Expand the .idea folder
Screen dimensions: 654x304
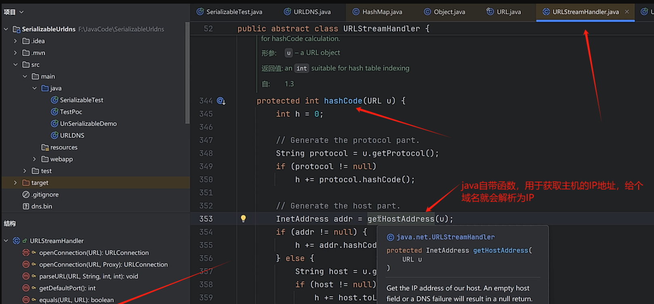(15, 41)
